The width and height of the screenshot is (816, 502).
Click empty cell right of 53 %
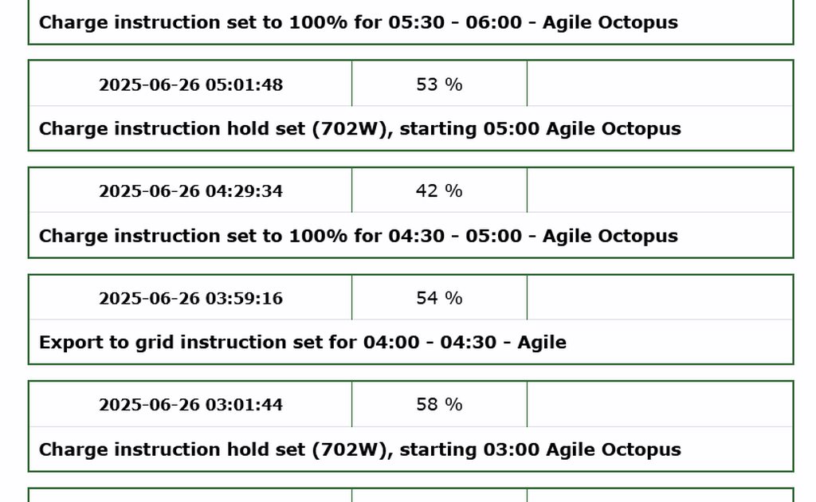pos(659,84)
